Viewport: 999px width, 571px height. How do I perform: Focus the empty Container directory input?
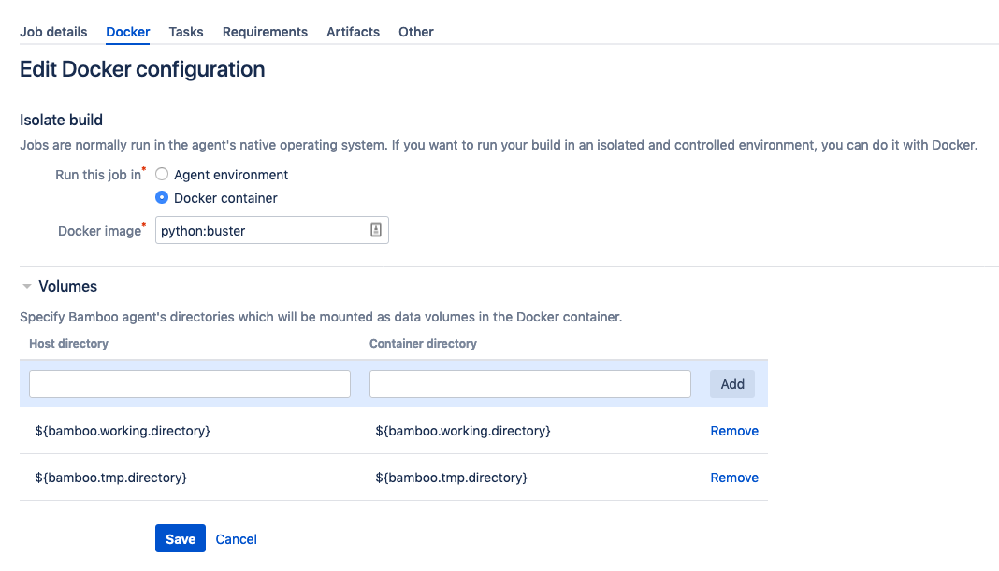coord(530,384)
